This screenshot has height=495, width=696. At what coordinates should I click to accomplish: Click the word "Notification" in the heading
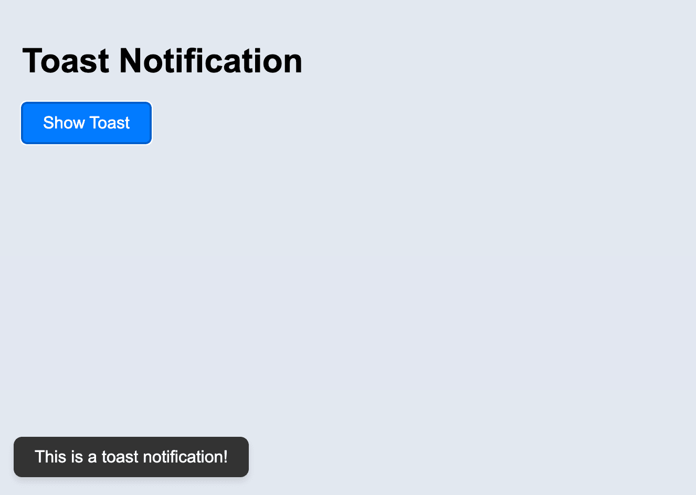210,61
